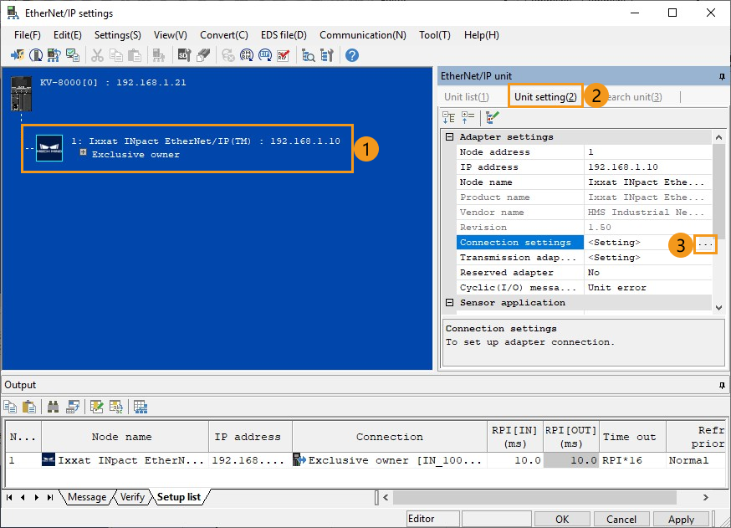Click the Paste icon on the main toolbar
The image size is (731, 528).
[x=134, y=55]
